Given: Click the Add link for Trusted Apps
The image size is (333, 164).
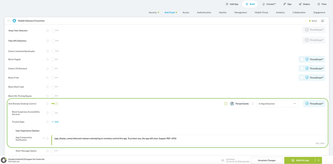Looking at the screenshot, I should click(55, 122).
